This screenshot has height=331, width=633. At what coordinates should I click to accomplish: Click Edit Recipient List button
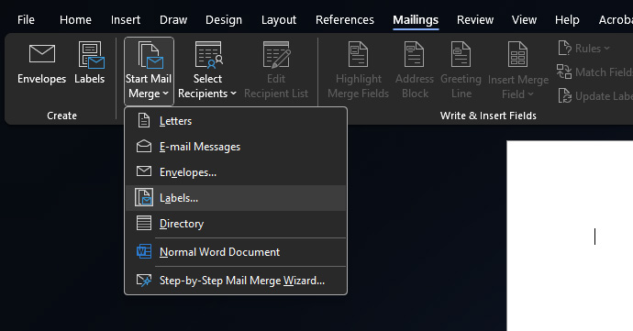tap(276, 71)
